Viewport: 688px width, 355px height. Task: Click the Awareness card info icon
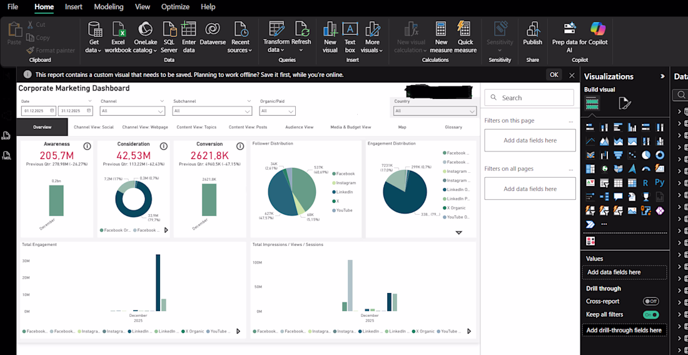pos(87,146)
